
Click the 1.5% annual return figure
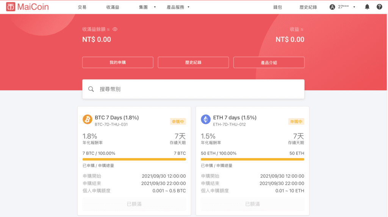pyautogui.click(x=208, y=136)
